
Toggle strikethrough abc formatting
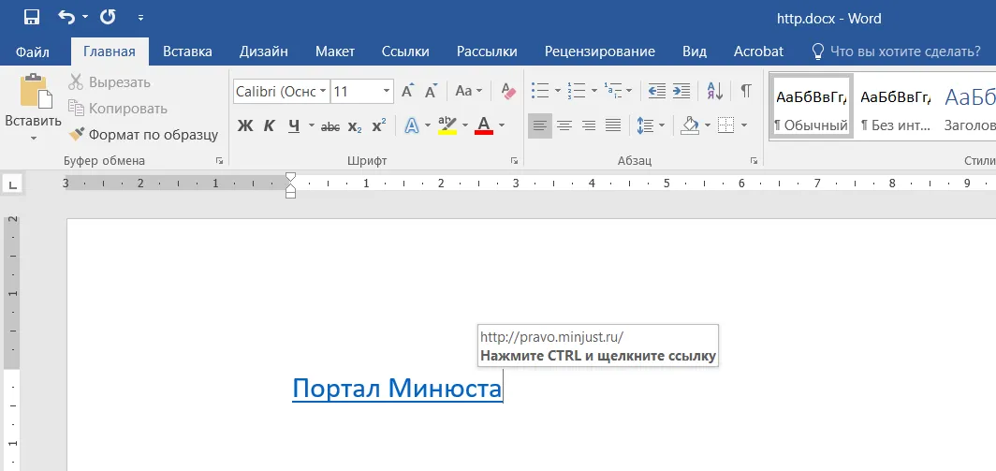(330, 125)
